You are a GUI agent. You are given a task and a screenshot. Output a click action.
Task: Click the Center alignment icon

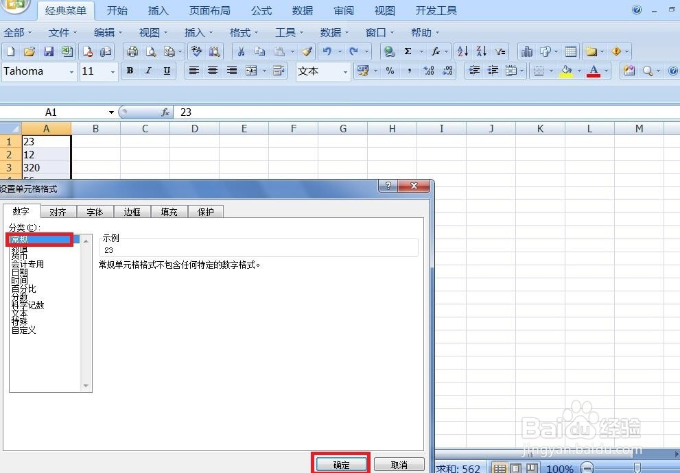[213, 71]
